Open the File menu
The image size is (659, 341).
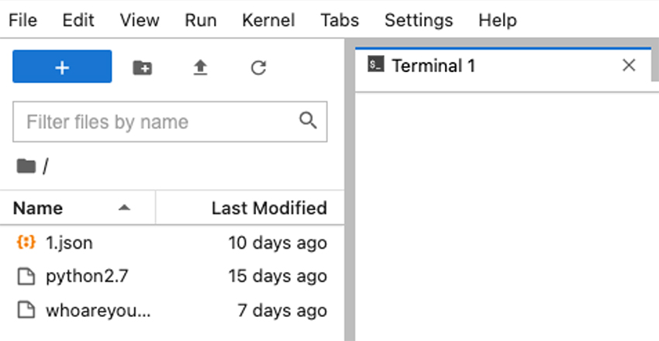[x=22, y=20]
